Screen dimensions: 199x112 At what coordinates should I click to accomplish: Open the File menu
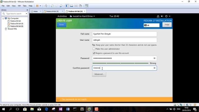(3, 6)
